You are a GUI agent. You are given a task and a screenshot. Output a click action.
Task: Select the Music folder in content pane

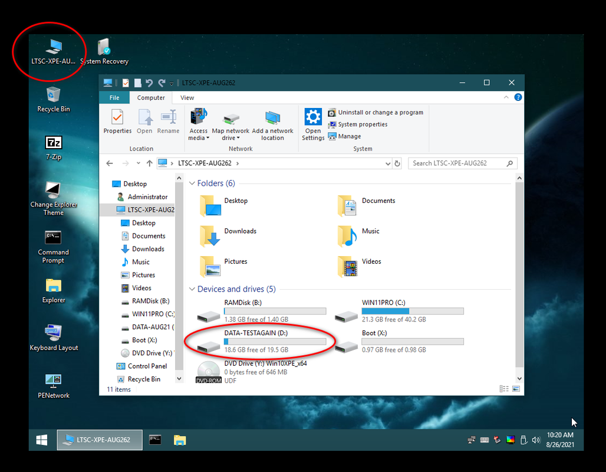pyautogui.click(x=358, y=235)
